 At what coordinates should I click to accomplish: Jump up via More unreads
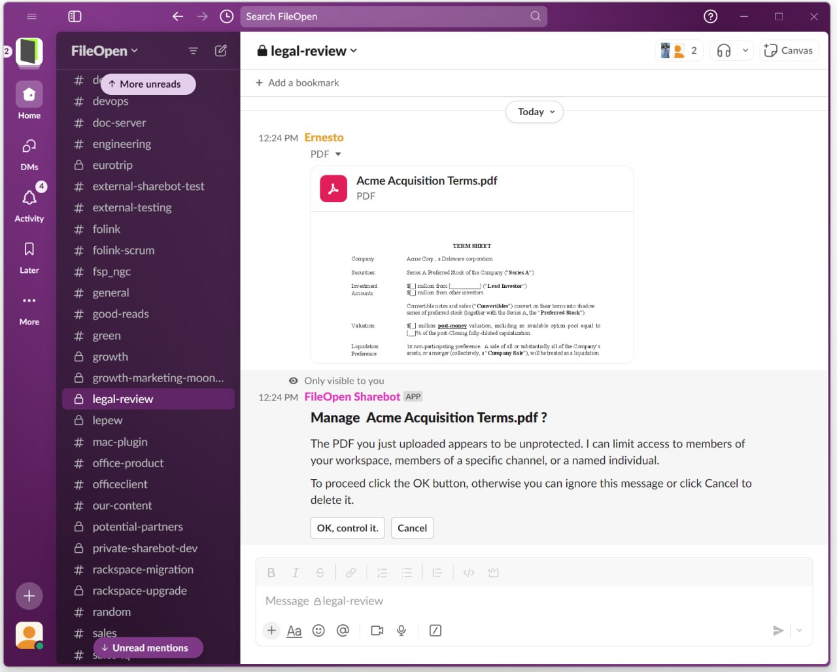[148, 84]
